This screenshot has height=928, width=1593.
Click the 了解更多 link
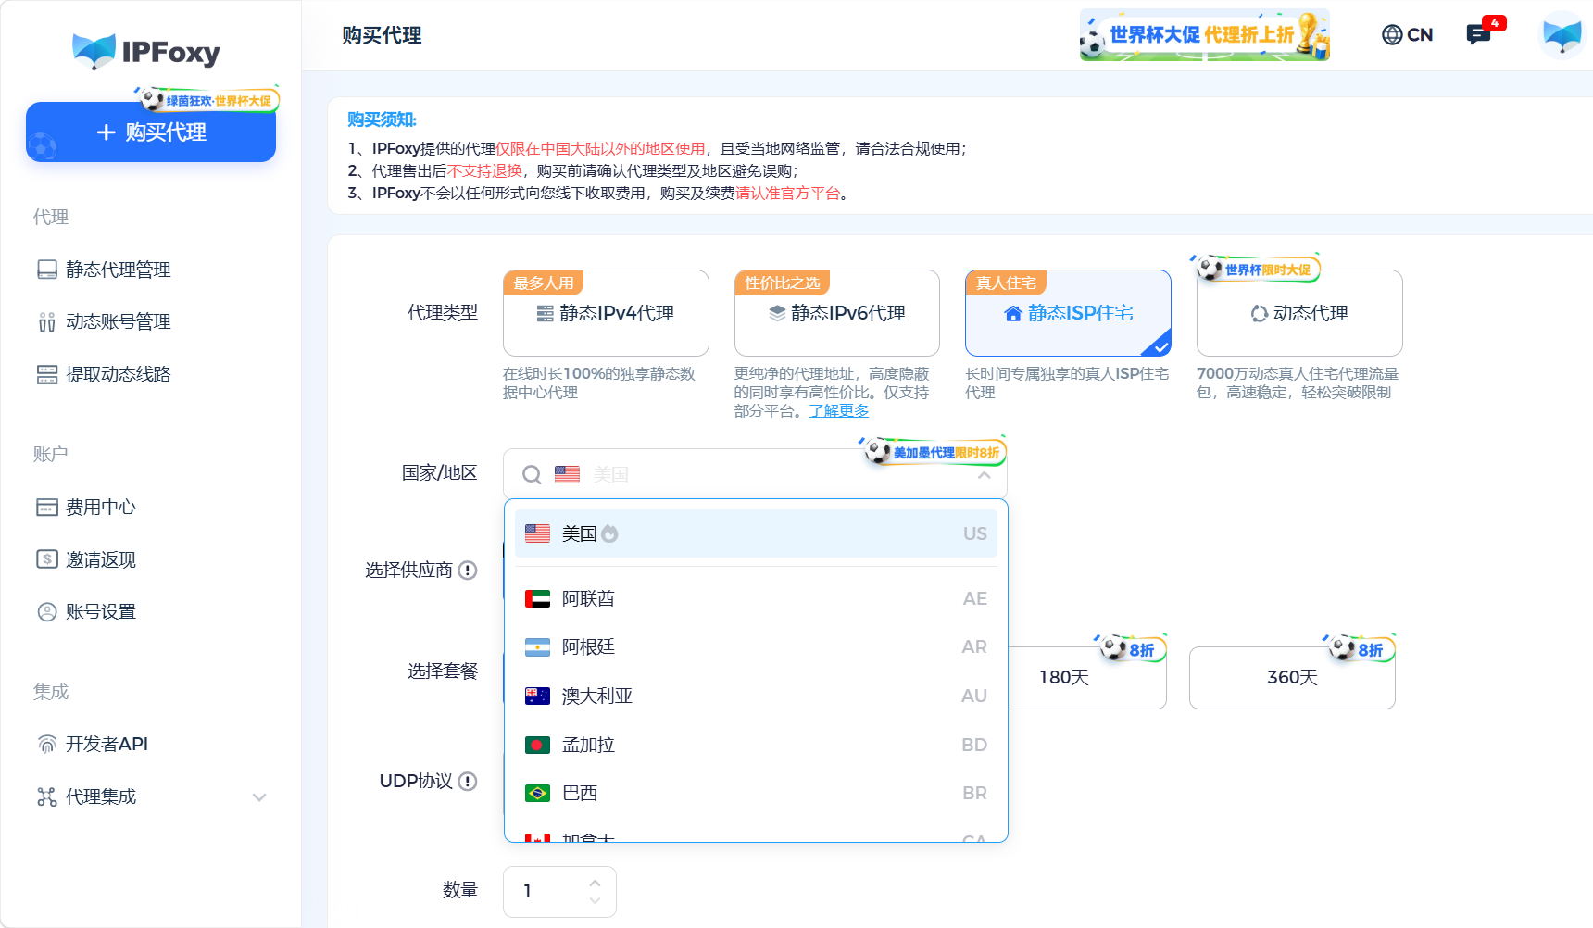[839, 410]
